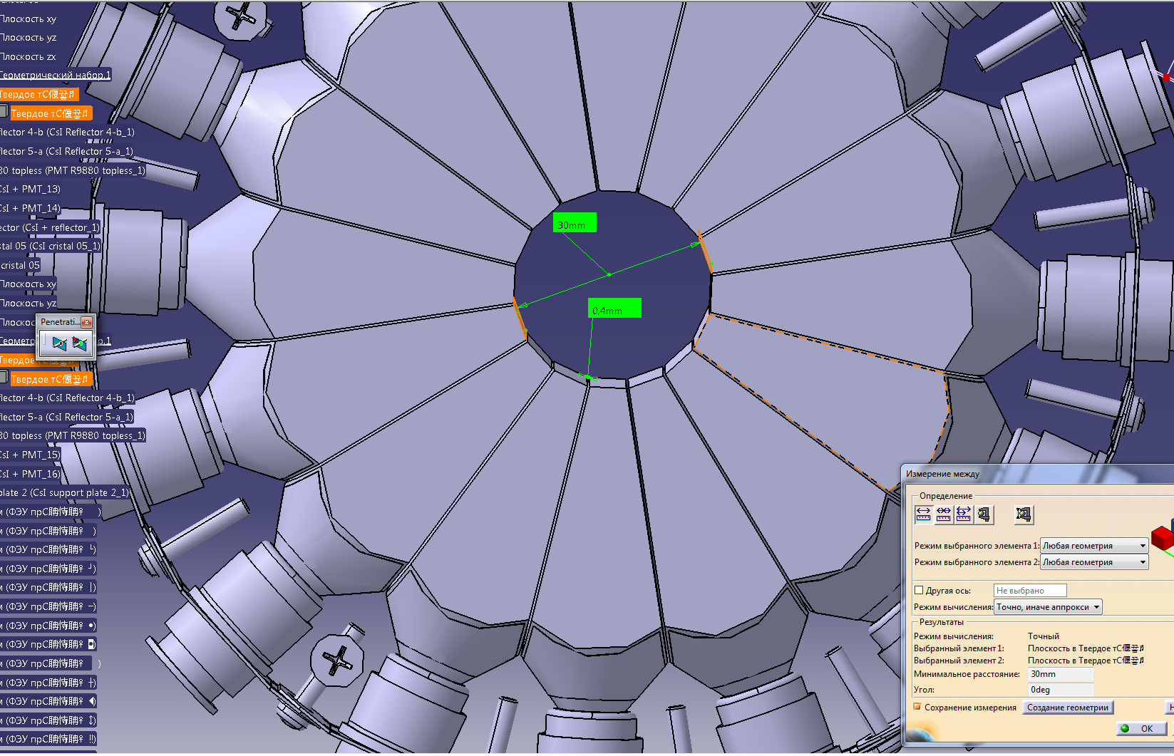Switch to Measure Between fan mode icon

[963, 514]
